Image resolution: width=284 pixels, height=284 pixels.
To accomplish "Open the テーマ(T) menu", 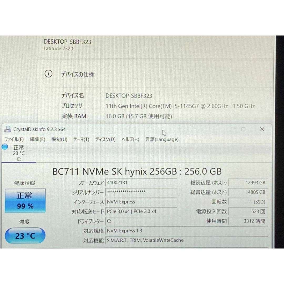I will 81,139.
